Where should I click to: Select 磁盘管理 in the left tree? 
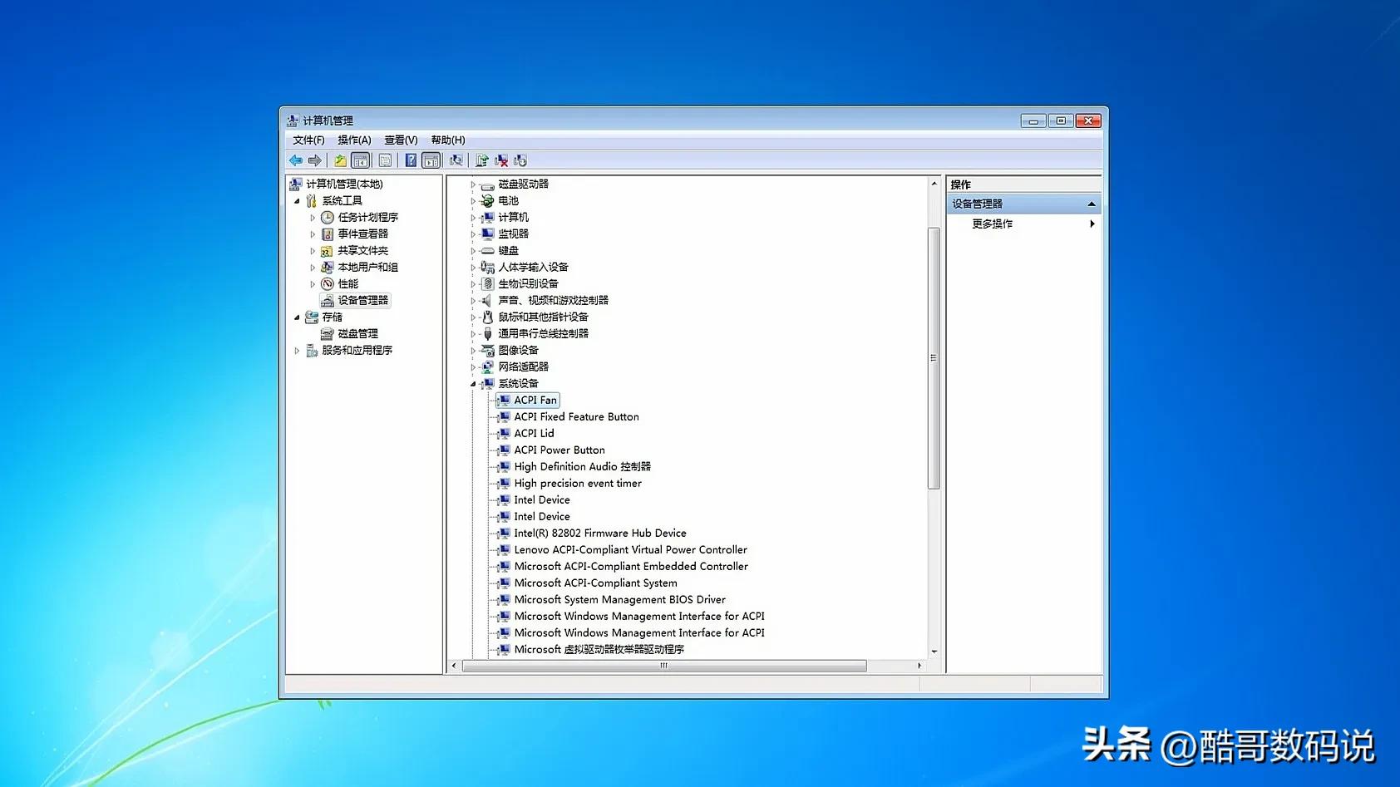357,333
